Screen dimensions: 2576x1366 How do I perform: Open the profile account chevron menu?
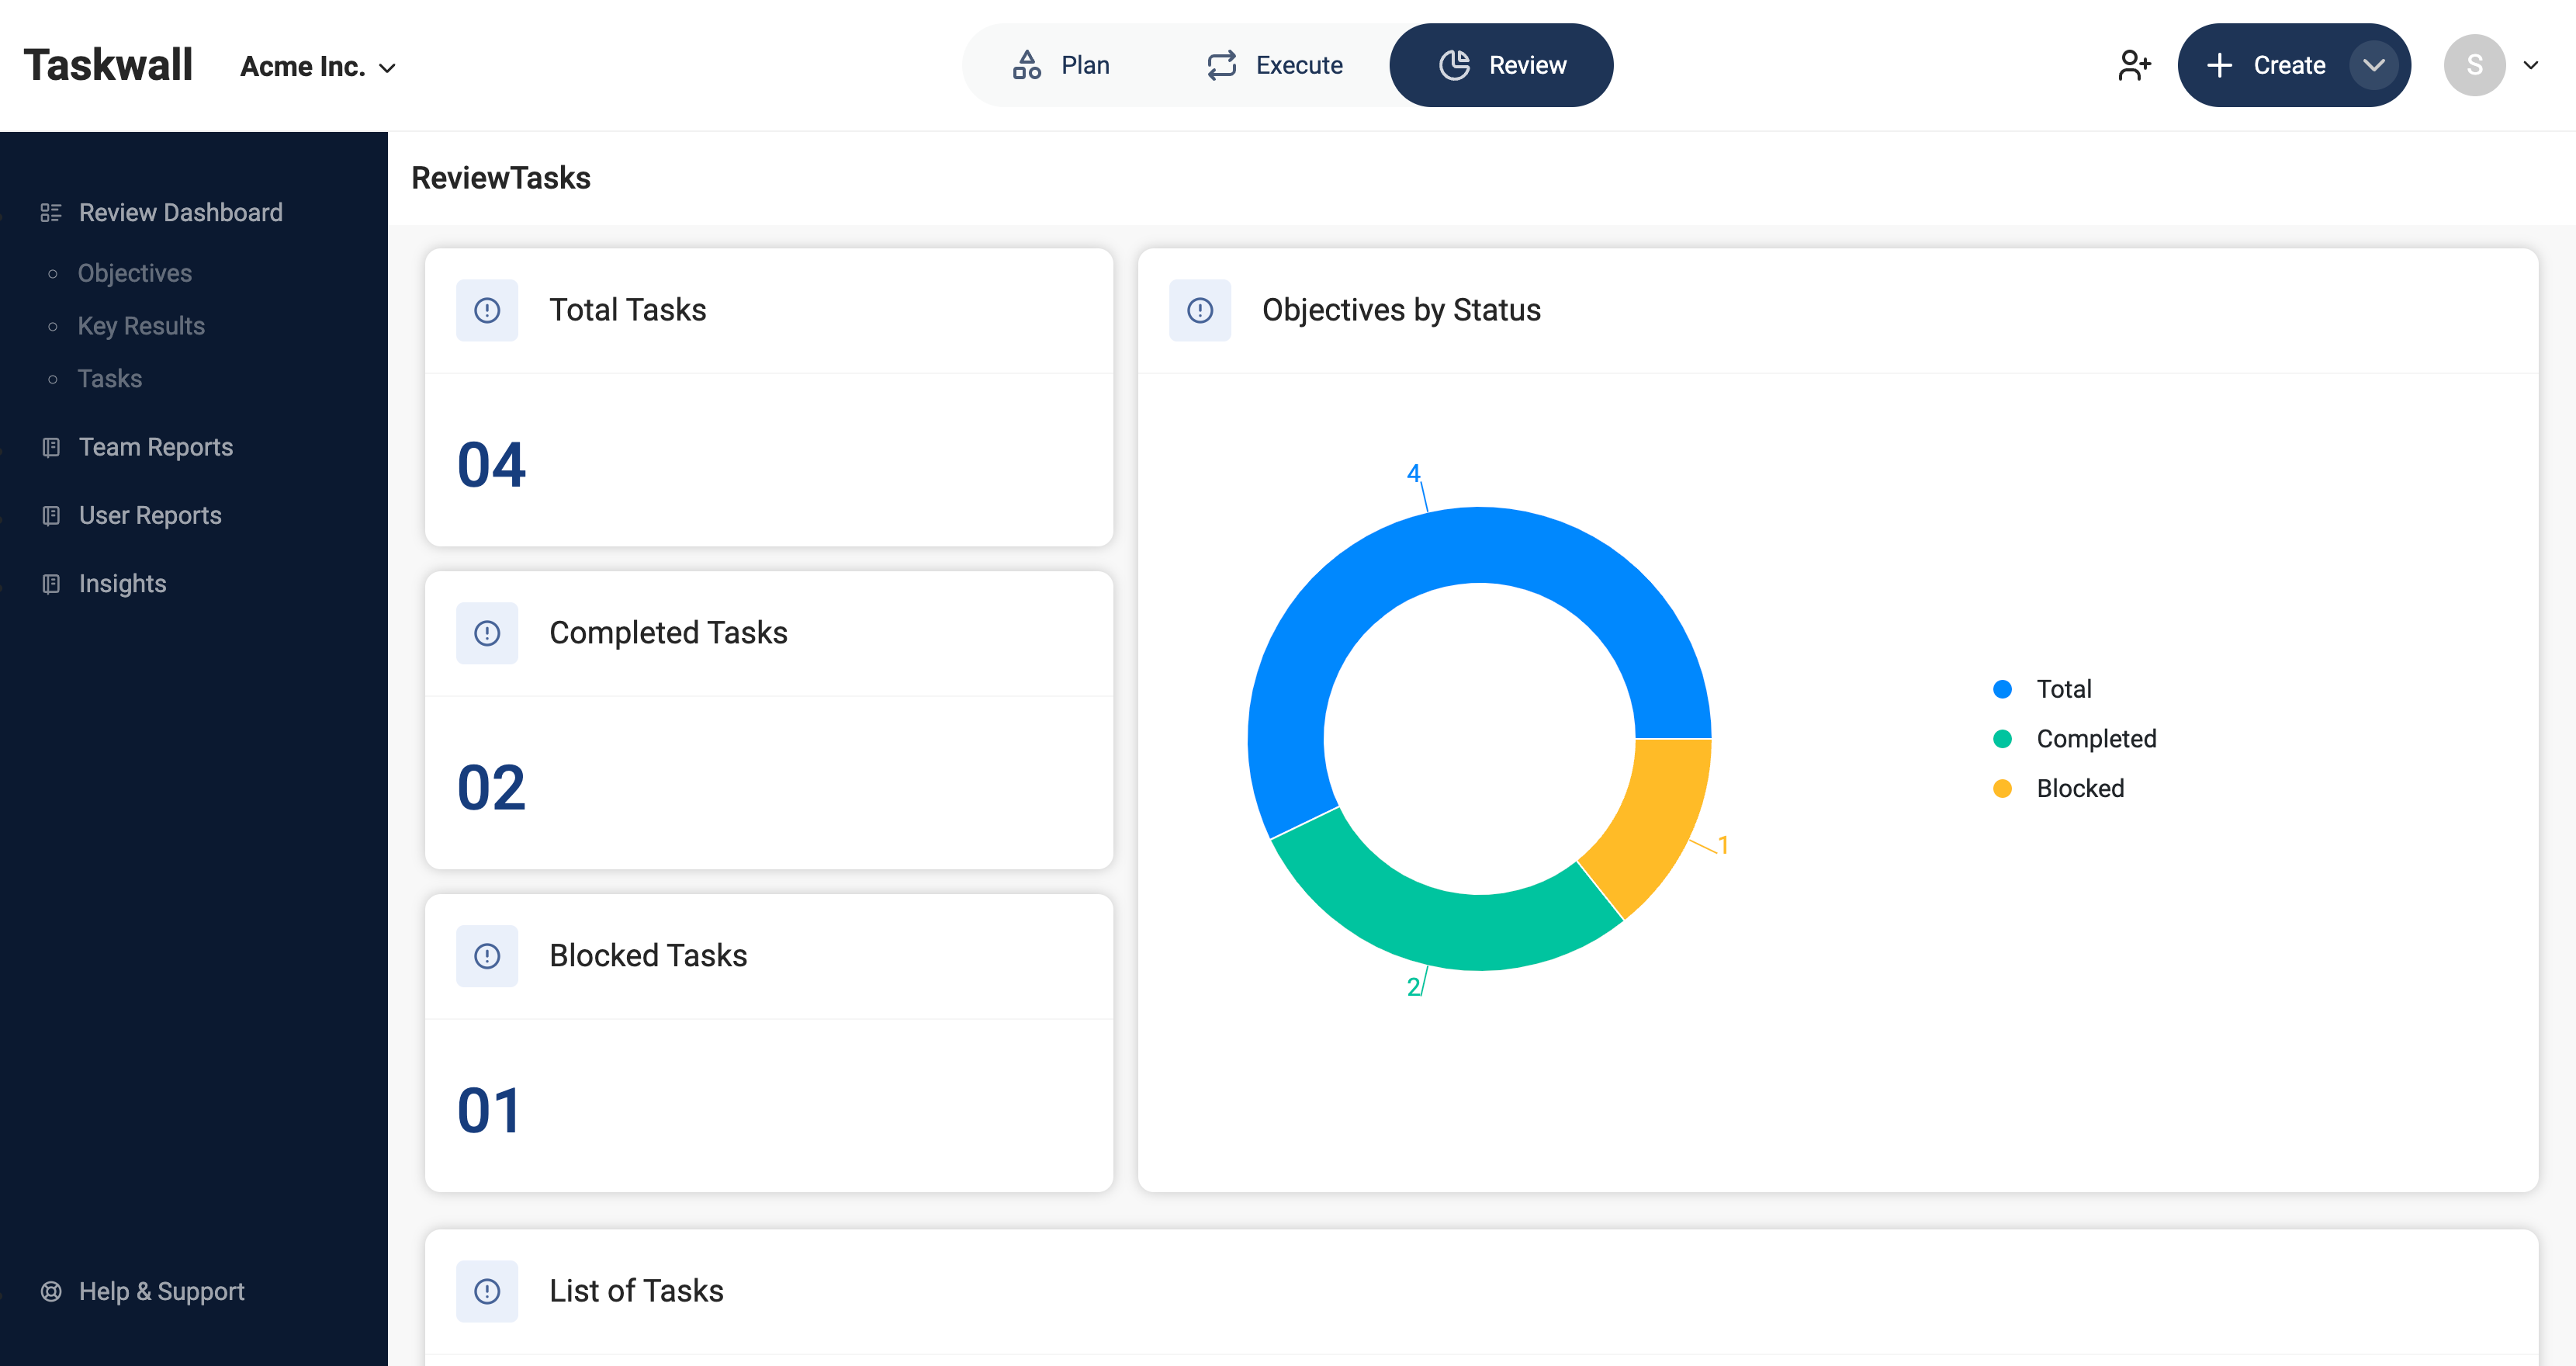click(2531, 65)
